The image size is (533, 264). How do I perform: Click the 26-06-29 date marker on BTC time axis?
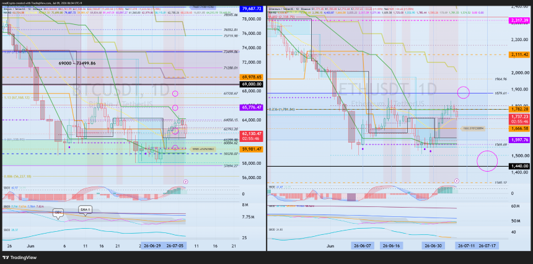coord(152,245)
